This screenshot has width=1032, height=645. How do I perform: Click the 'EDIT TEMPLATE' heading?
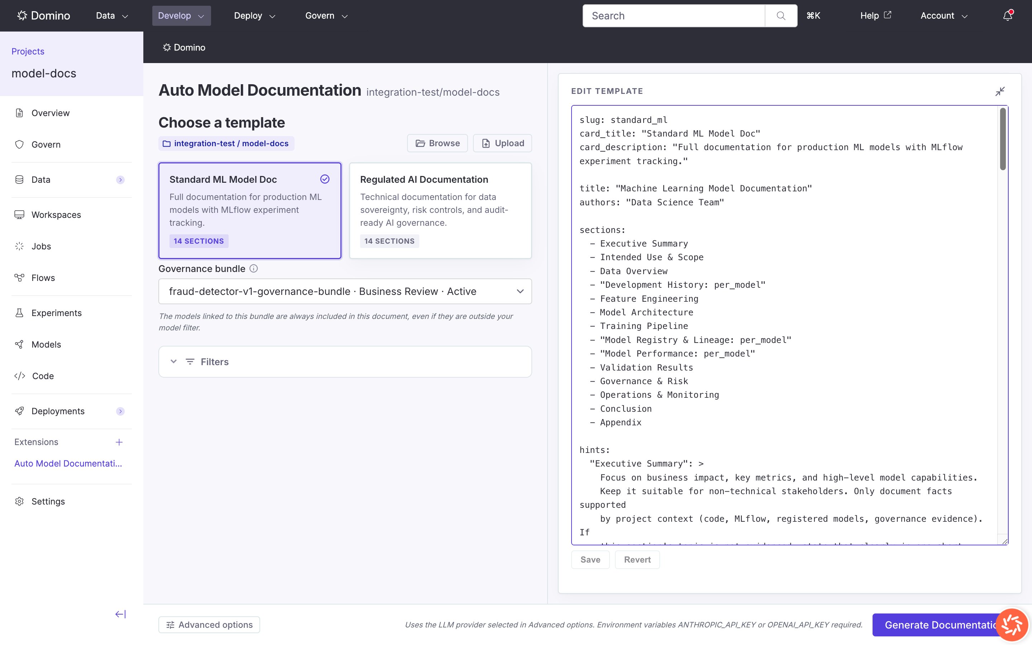tap(607, 91)
